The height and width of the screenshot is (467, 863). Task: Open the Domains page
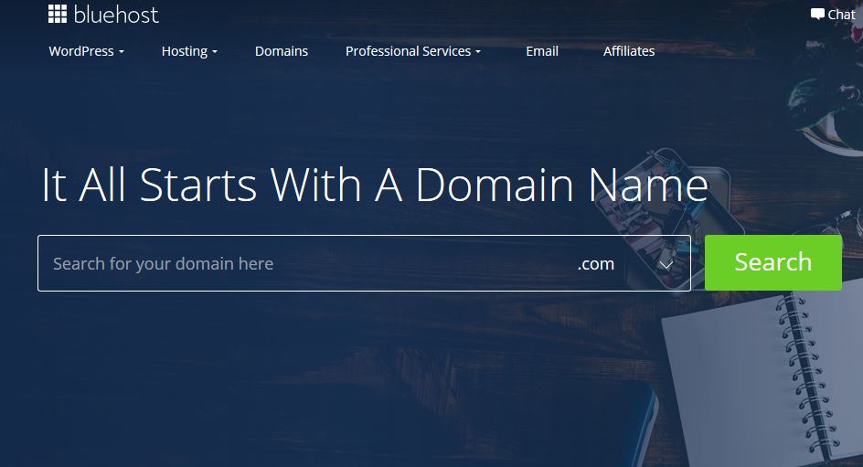[282, 51]
